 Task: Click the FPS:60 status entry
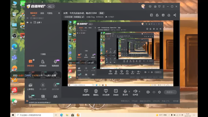click(x=135, y=101)
